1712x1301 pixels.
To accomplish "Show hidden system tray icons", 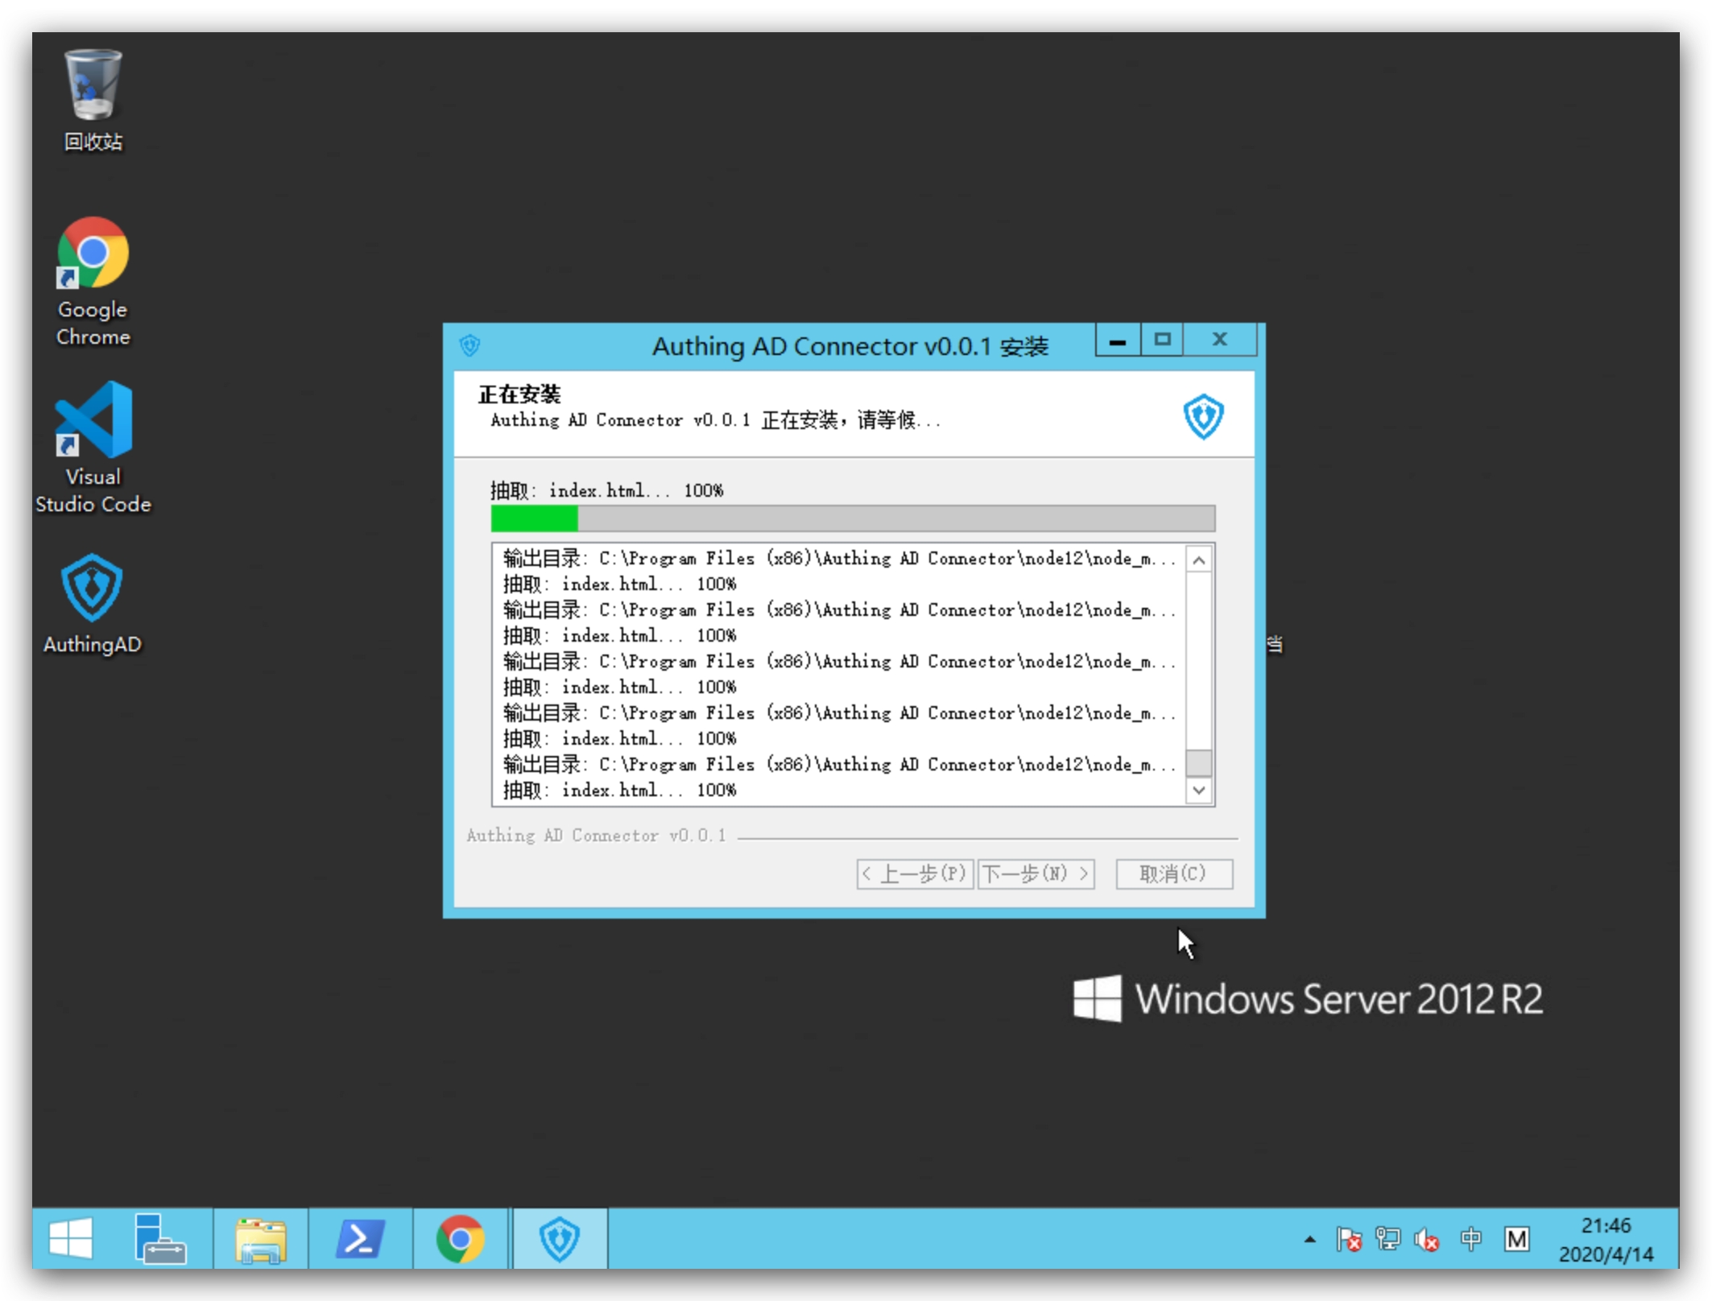I will click(x=1310, y=1239).
